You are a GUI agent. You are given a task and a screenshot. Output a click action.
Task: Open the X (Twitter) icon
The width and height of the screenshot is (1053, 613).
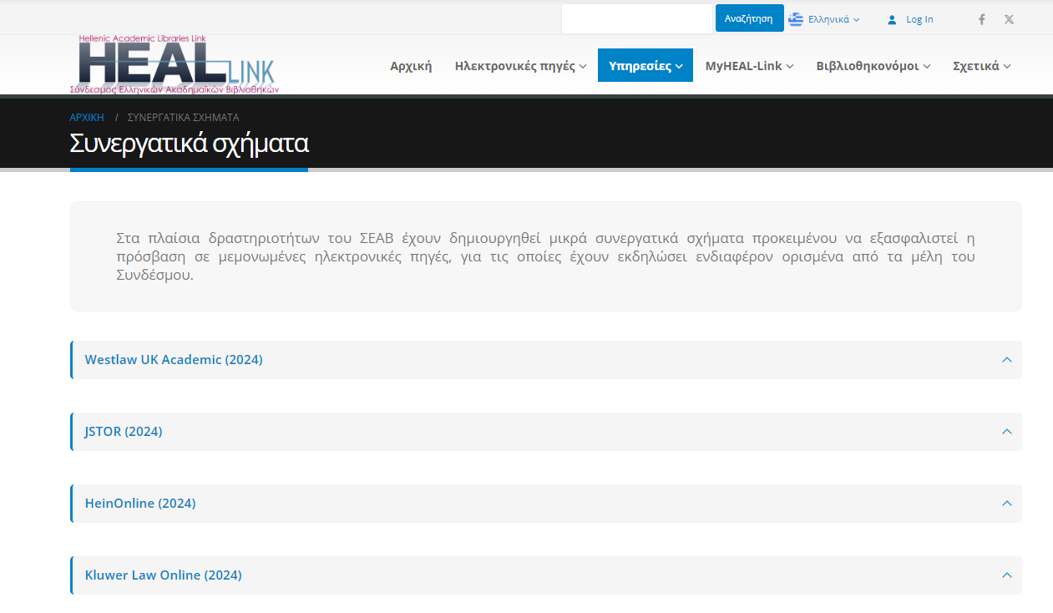[x=1009, y=19]
